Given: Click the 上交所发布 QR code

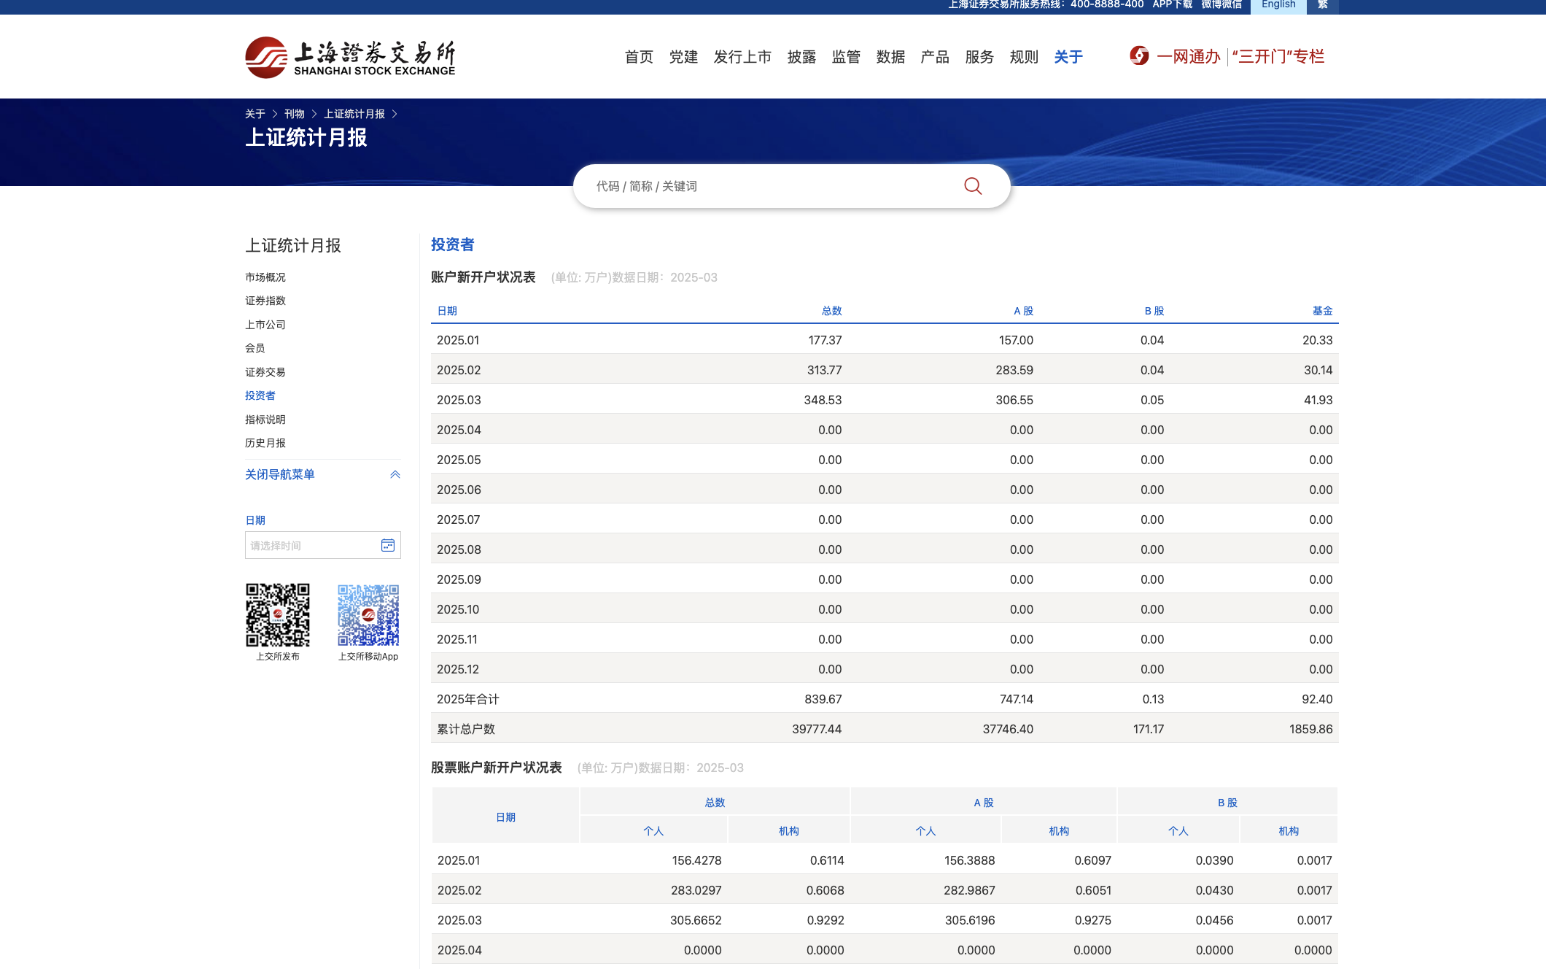Looking at the screenshot, I should click(x=278, y=615).
